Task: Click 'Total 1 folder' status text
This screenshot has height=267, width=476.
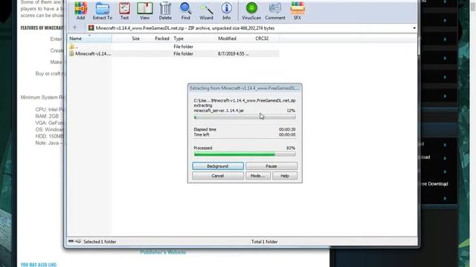Action: pos(265,242)
